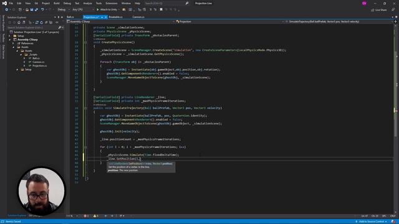Open the Help menu
The image size is (399, 224).
point(137,3)
